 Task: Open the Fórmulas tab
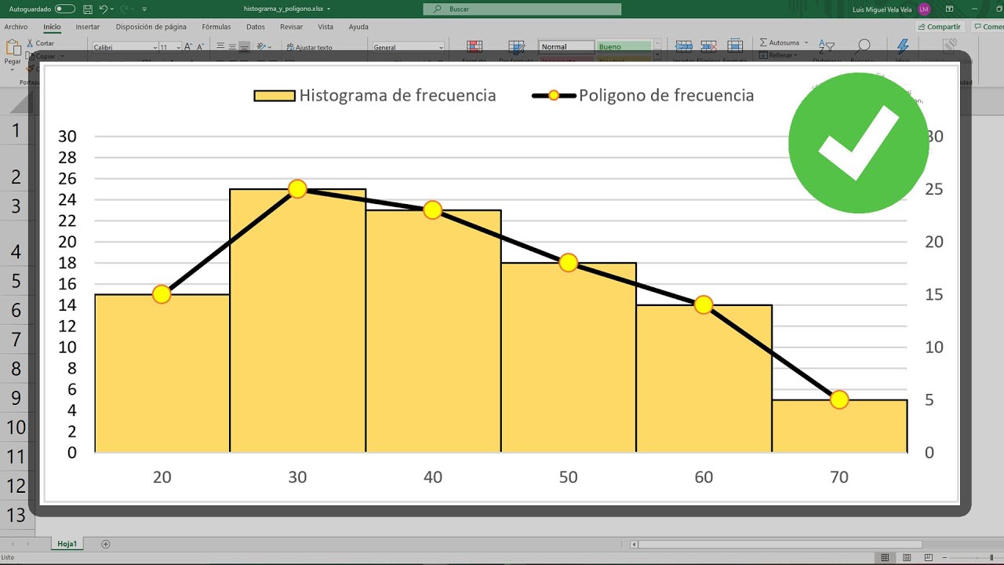click(216, 27)
